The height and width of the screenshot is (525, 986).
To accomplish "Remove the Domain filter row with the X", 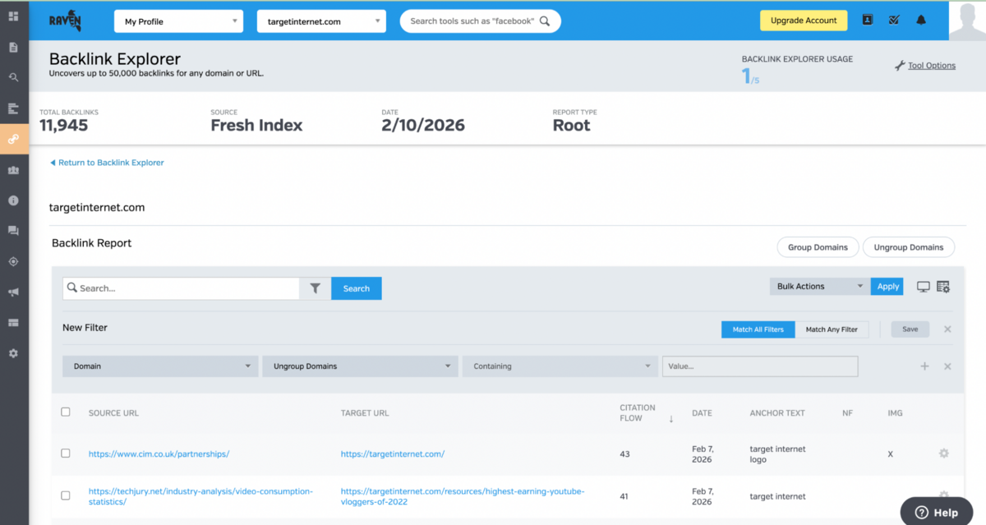I will click(x=947, y=366).
